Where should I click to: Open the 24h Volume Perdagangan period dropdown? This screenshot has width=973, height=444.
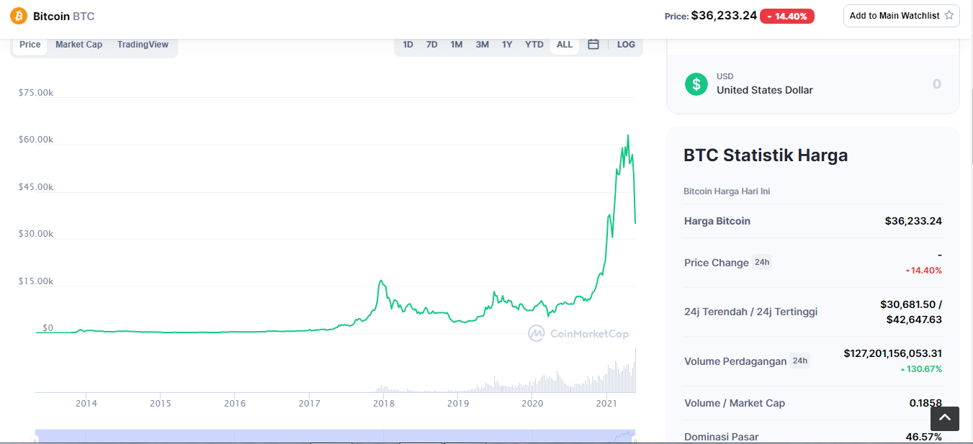pos(799,361)
